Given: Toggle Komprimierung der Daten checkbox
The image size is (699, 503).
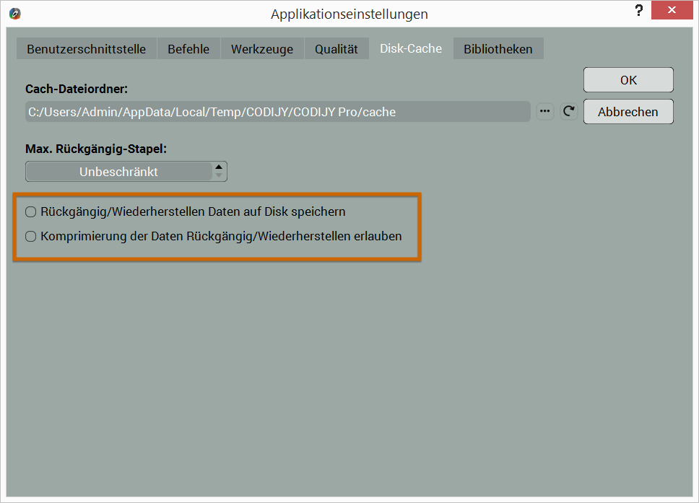Looking at the screenshot, I should click(31, 236).
